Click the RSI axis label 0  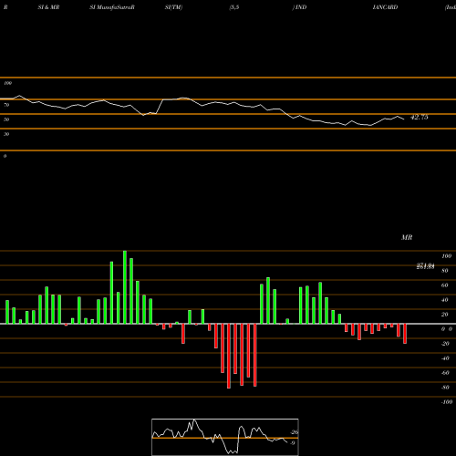(x=5, y=156)
